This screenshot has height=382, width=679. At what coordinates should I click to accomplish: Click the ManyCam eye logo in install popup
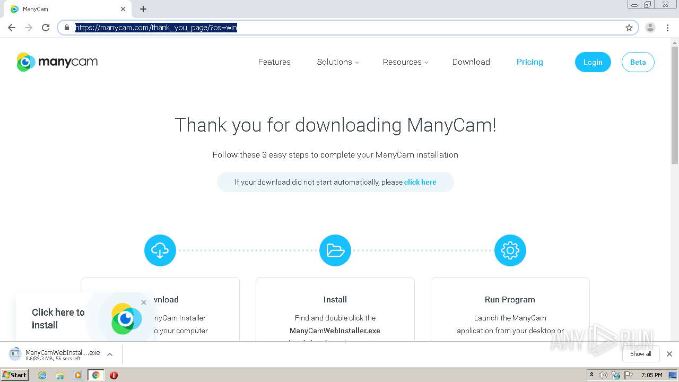(126, 318)
